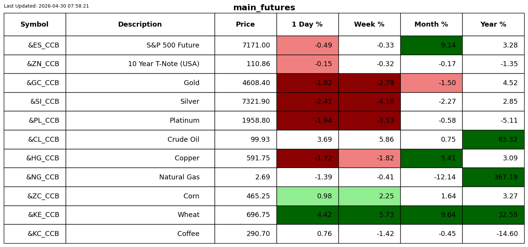The height and width of the screenshot is (247, 528).
Task: Select the 1 Day % header
Action: [307, 24]
